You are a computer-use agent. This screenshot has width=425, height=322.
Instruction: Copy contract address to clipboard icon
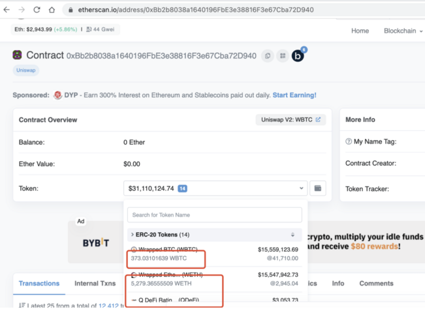268,56
